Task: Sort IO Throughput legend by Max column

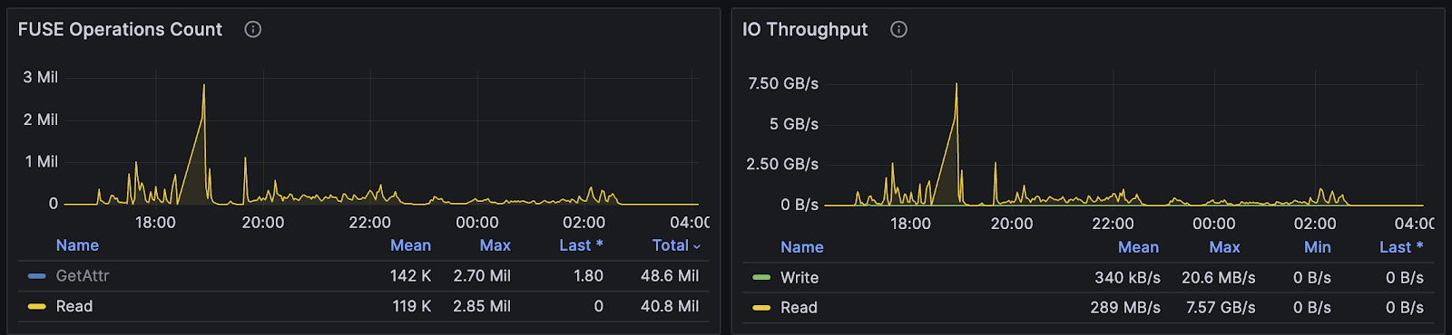Action: click(1224, 247)
